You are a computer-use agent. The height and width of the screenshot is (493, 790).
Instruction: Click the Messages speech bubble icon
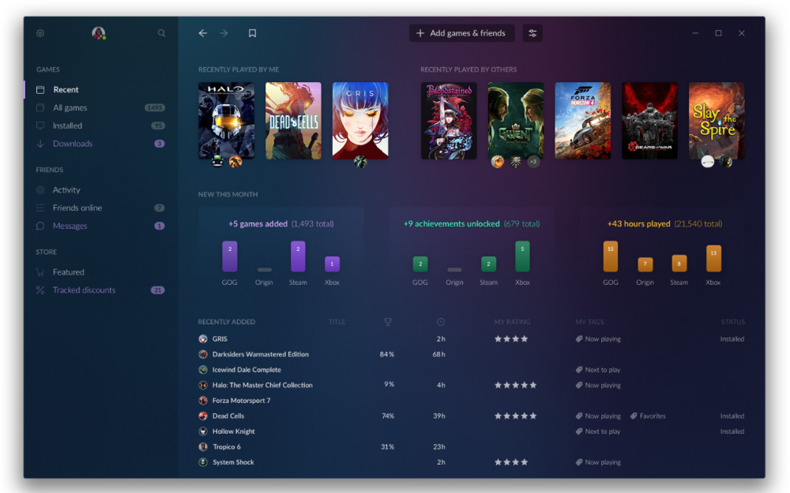(40, 226)
